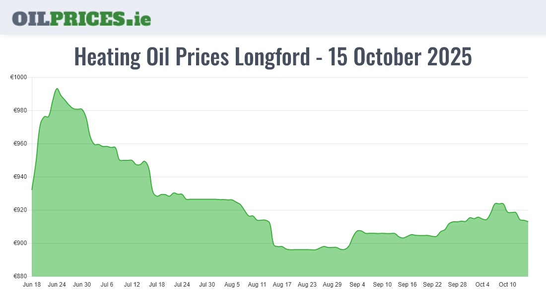The width and height of the screenshot is (546, 297).
Task: Click the €900 price axis label
Action: tap(21, 243)
